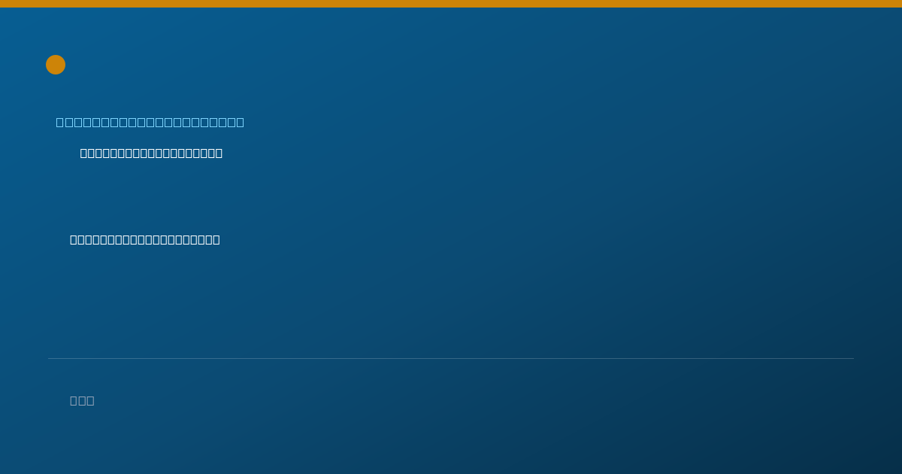Image resolution: width=902 pixels, height=474 pixels.
Task: Click the short gray footer text
Action: 82,400
